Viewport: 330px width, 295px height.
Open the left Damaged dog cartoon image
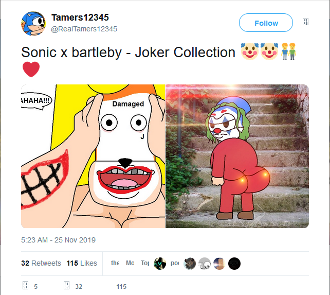pos(93,156)
